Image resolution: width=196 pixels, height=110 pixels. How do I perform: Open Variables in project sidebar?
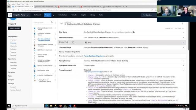11,72
